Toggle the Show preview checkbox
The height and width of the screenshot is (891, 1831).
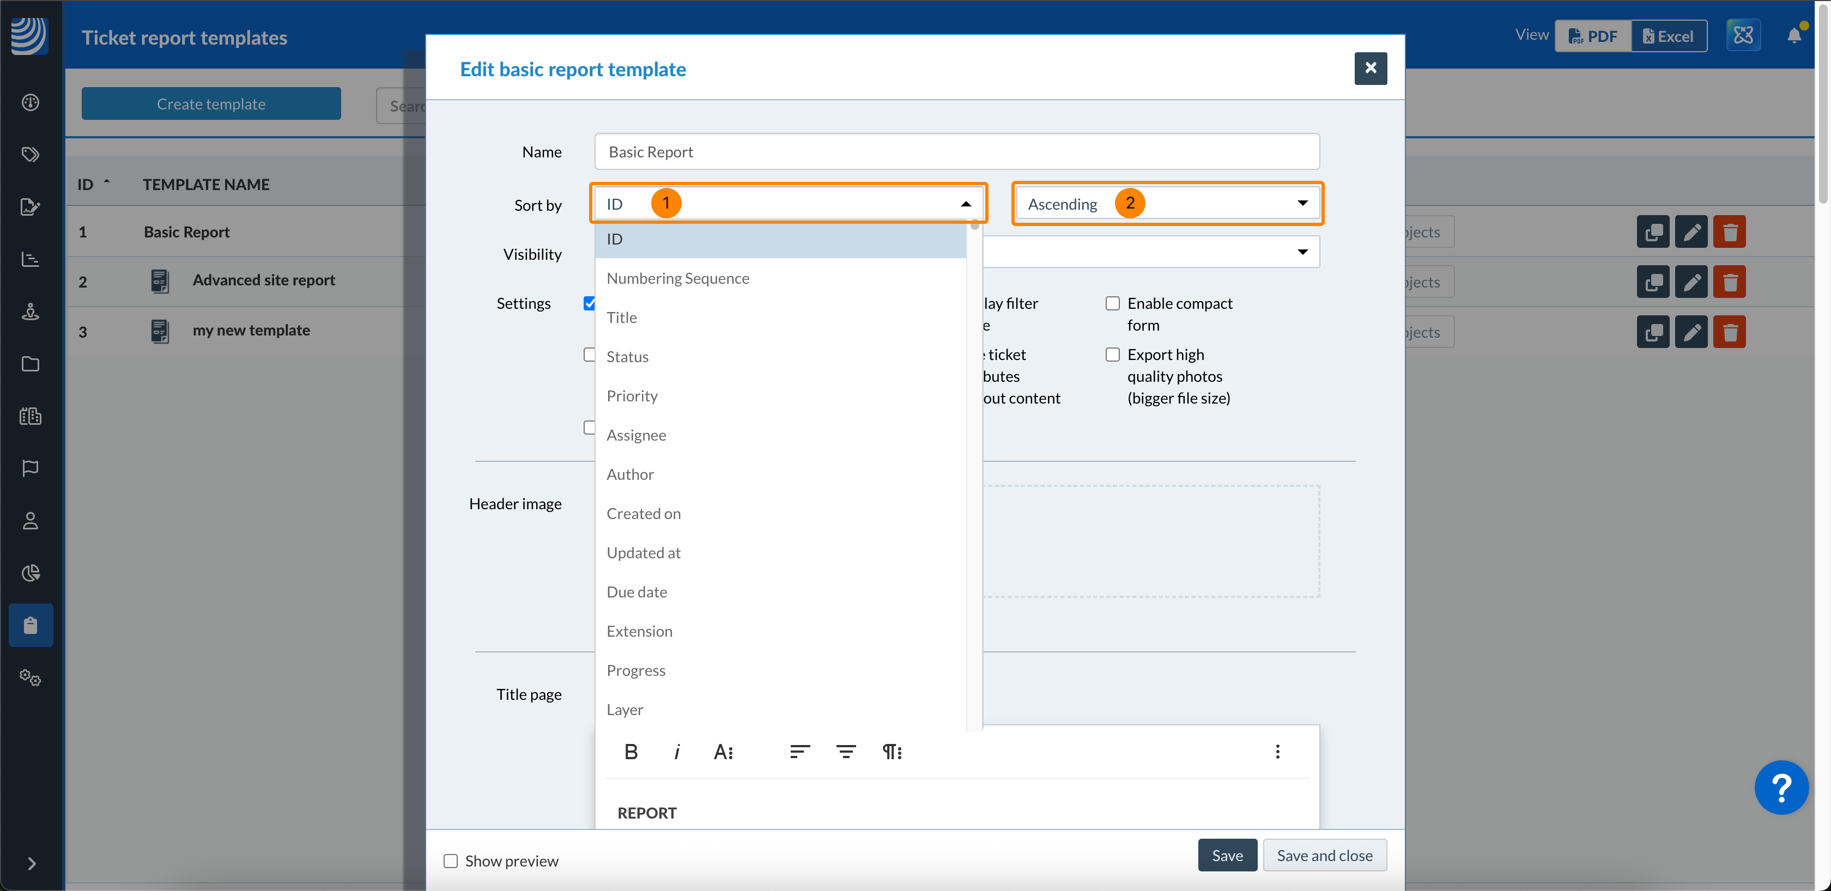[451, 861]
